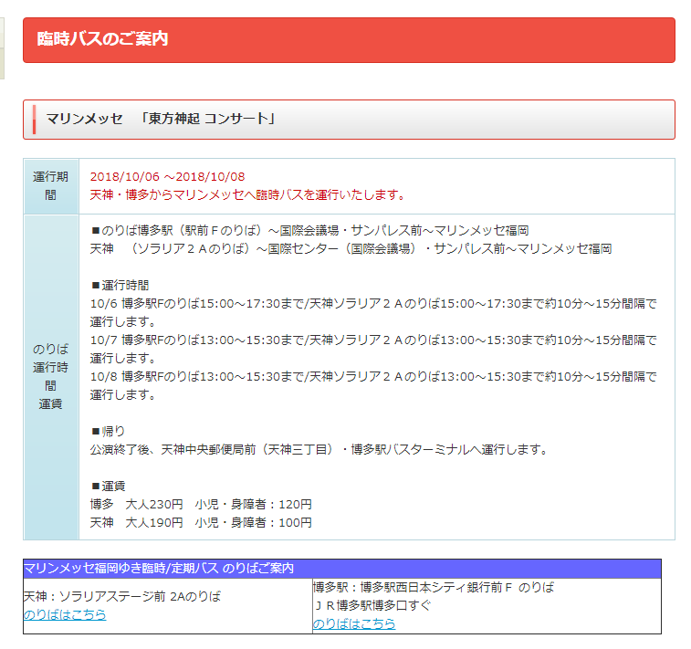
Task: Click the ■運賃 subheading
Action: point(108,486)
